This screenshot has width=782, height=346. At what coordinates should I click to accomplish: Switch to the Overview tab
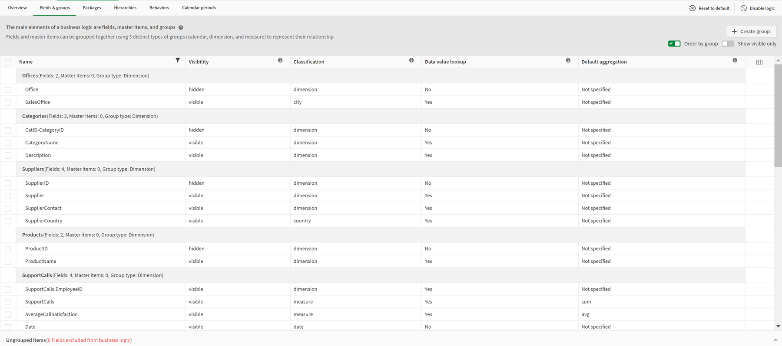pyautogui.click(x=17, y=8)
